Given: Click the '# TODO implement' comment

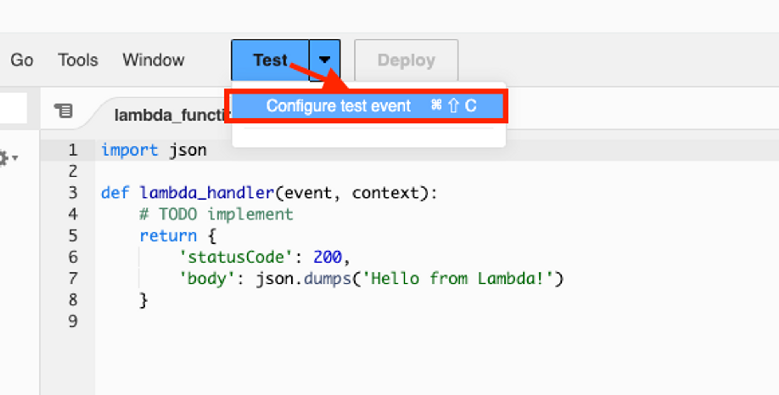Looking at the screenshot, I should 216,214.
